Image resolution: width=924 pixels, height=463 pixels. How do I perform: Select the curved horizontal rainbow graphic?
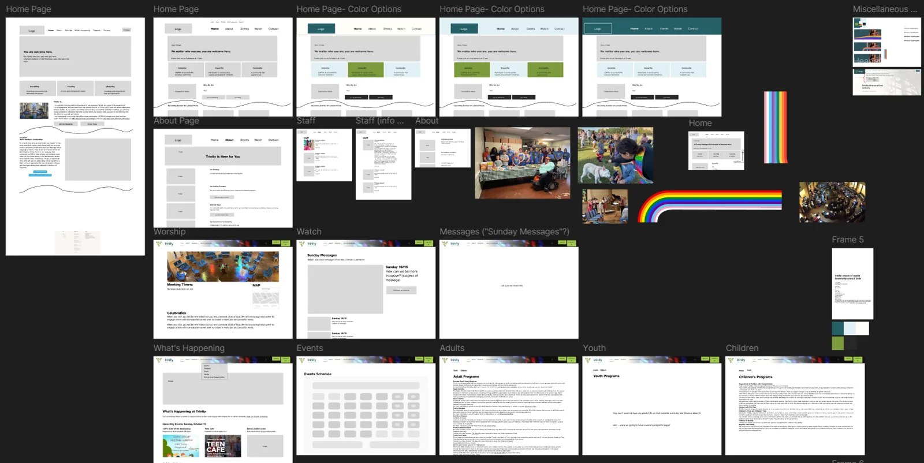point(710,206)
